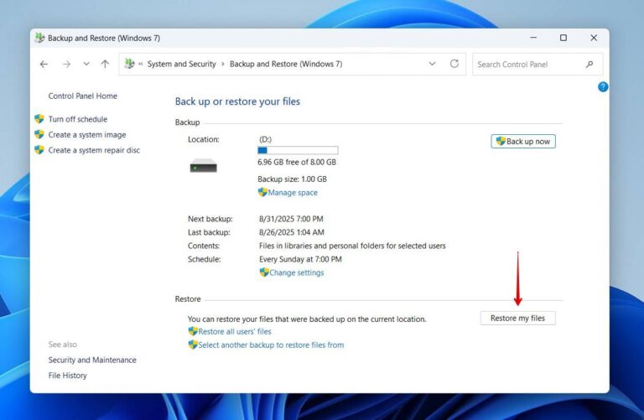Screen dimensions: 644x420
Task: Click Backup and Restore (Windows 7) breadcrumb
Action: coord(286,64)
